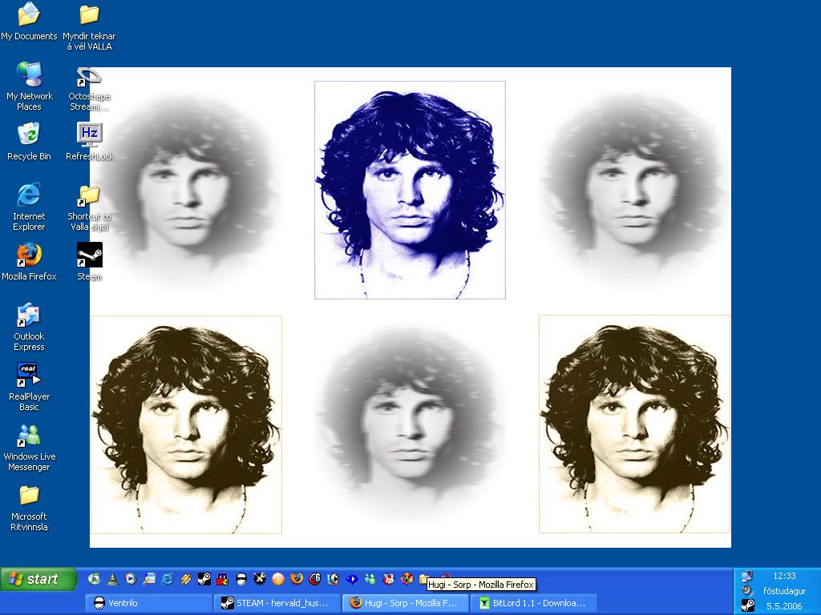Click Internet Explorer quick launch icon
Viewport: 821px width, 615px height.
point(168,579)
